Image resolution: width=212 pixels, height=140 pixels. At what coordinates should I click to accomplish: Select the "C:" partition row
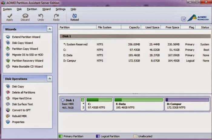[x=135, y=50]
